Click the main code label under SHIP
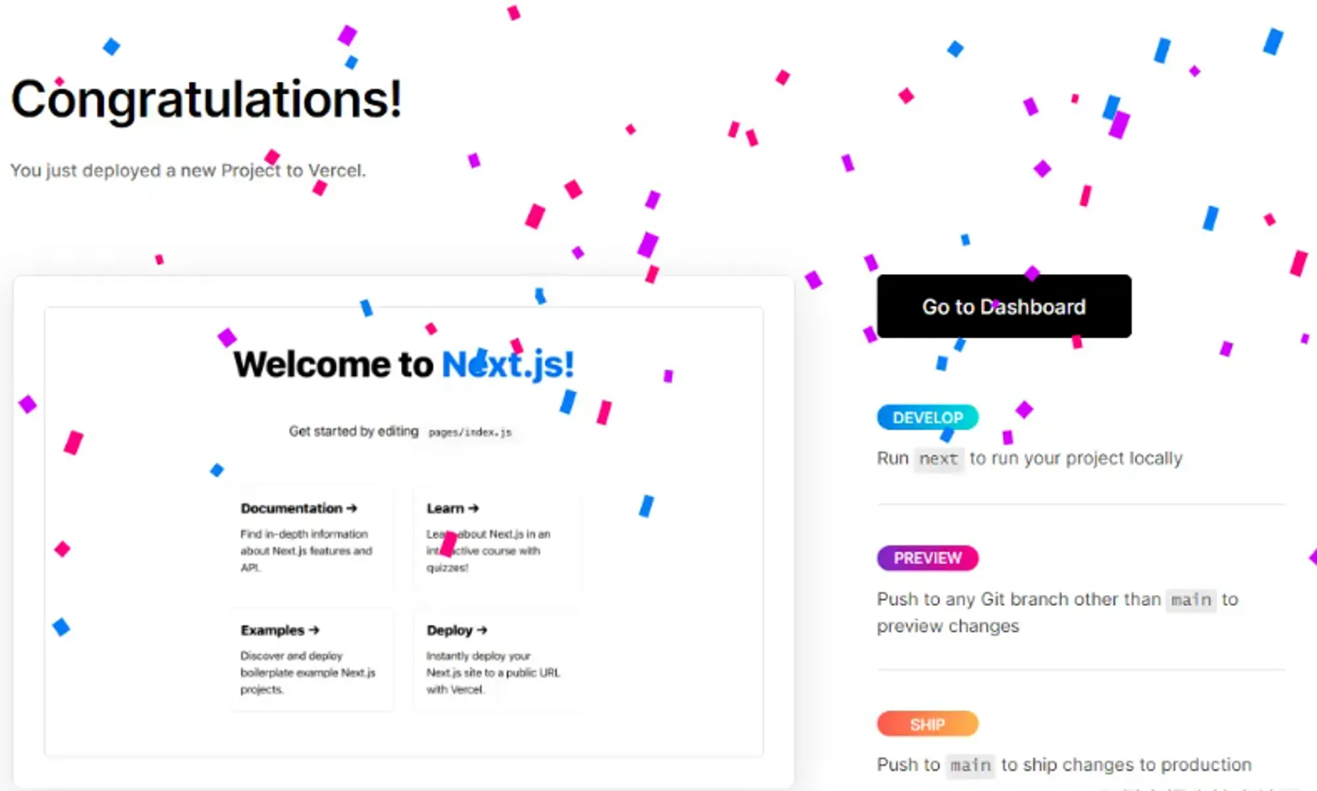Viewport: 1317px width, 791px height. pyautogui.click(x=971, y=765)
